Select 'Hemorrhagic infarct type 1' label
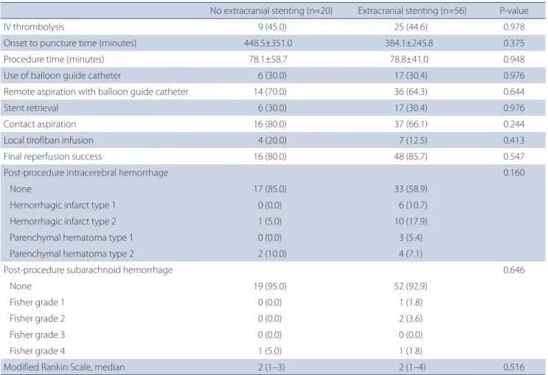This screenshot has width=548, height=375. [63, 206]
